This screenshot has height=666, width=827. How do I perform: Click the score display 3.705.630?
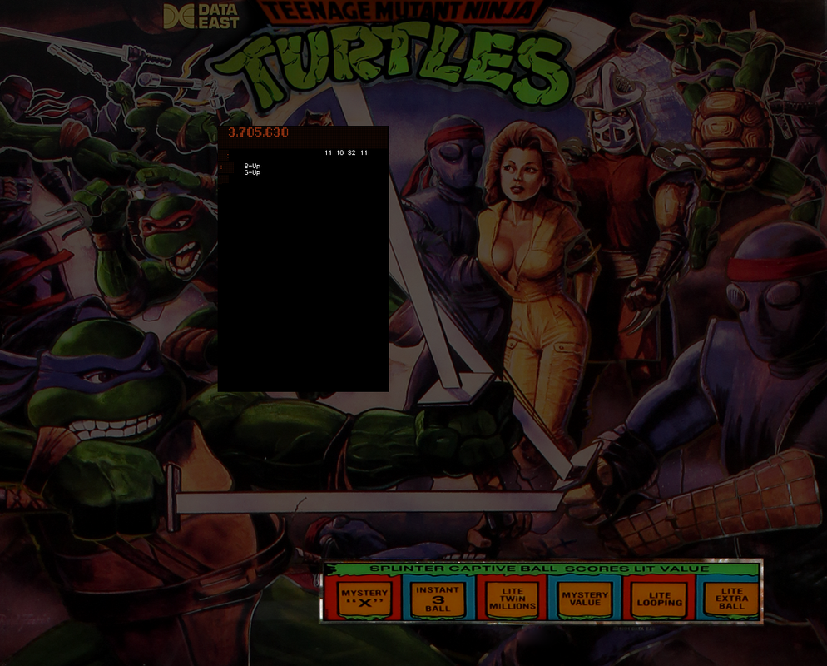pos(258,132)
